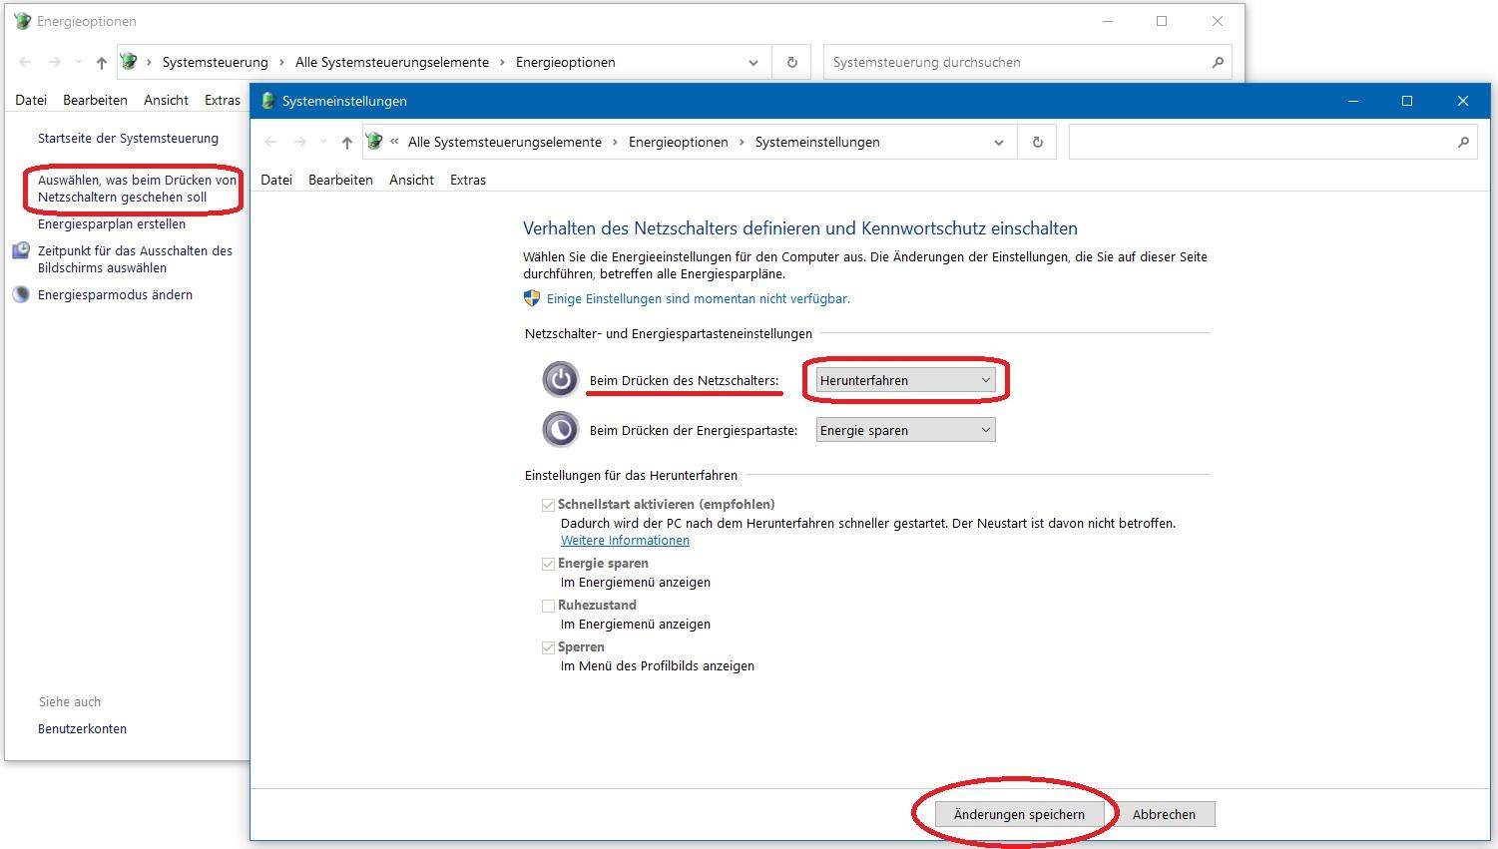Viewport: 1498px width, 849px height.
Task: Uncheck Schnellstart aktivieren (empfohlen)
Action: 548,505
